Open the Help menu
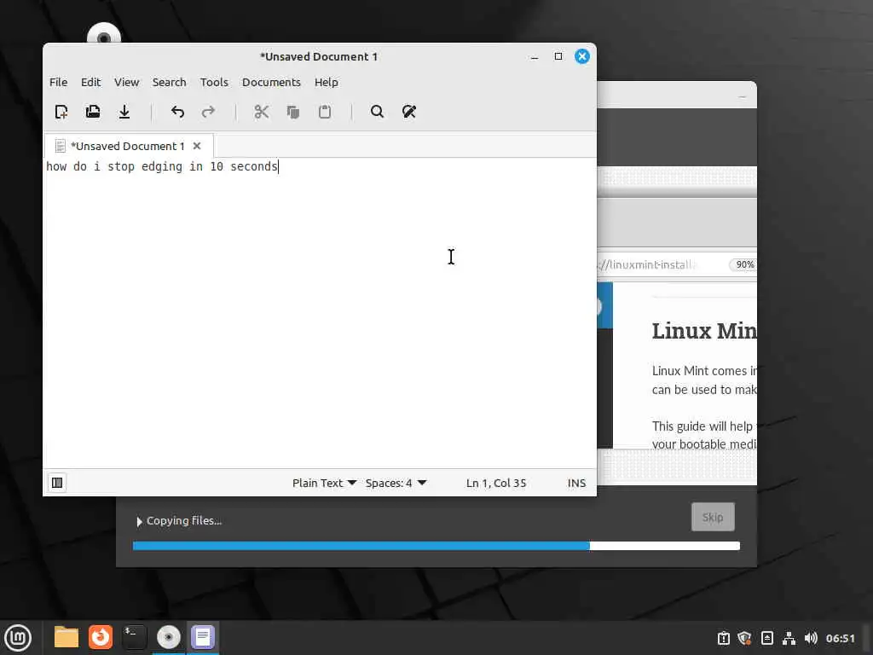This screenshot has width=873, height=655. tap(327, 83)
